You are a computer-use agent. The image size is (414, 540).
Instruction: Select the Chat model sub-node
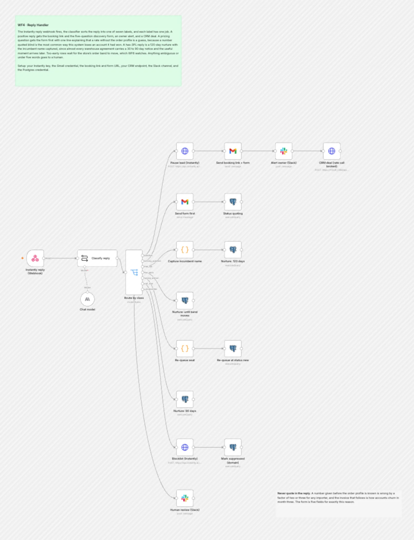pos(87,299)
